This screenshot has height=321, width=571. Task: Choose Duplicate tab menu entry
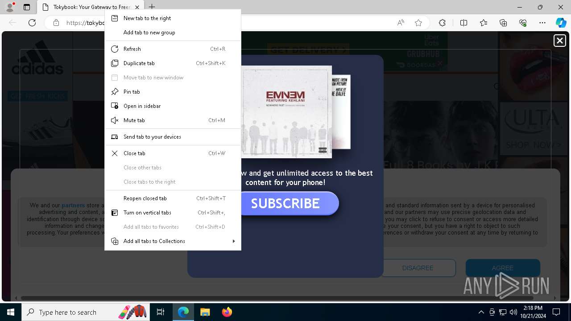173,63
